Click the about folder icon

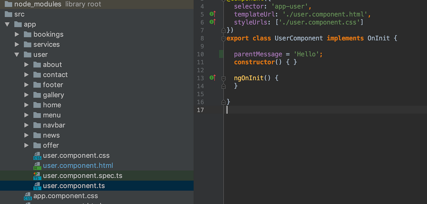point(37,65)
